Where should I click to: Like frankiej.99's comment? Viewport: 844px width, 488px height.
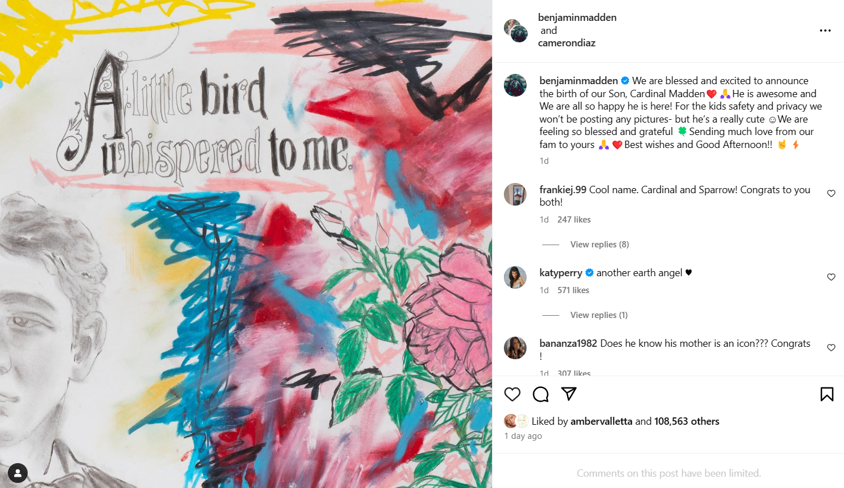pos(831,194)
